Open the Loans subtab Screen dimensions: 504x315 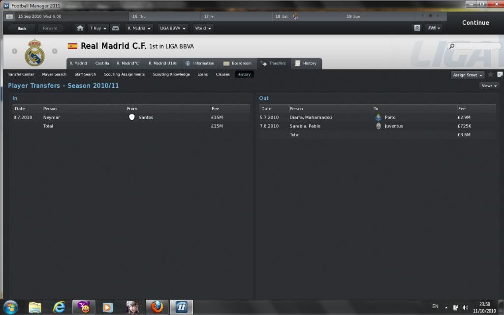(202, 74)
